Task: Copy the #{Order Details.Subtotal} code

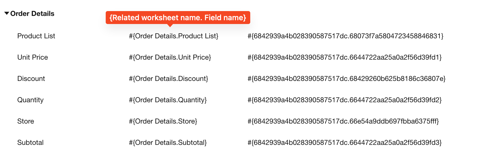Action: pos(168,142)
